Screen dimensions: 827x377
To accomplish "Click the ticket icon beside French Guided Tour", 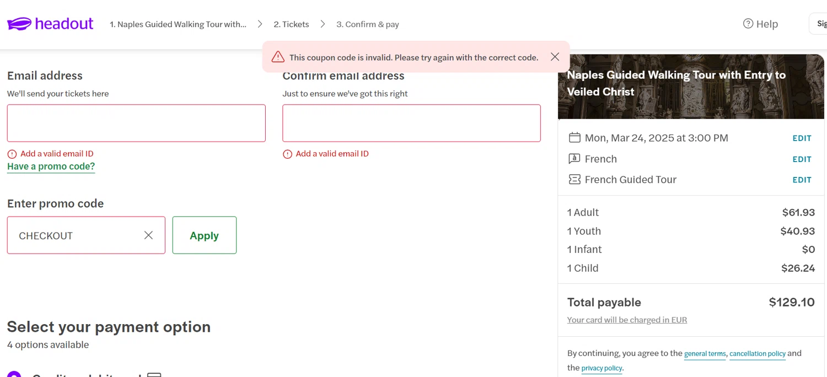I will click(x=574, y=180).
